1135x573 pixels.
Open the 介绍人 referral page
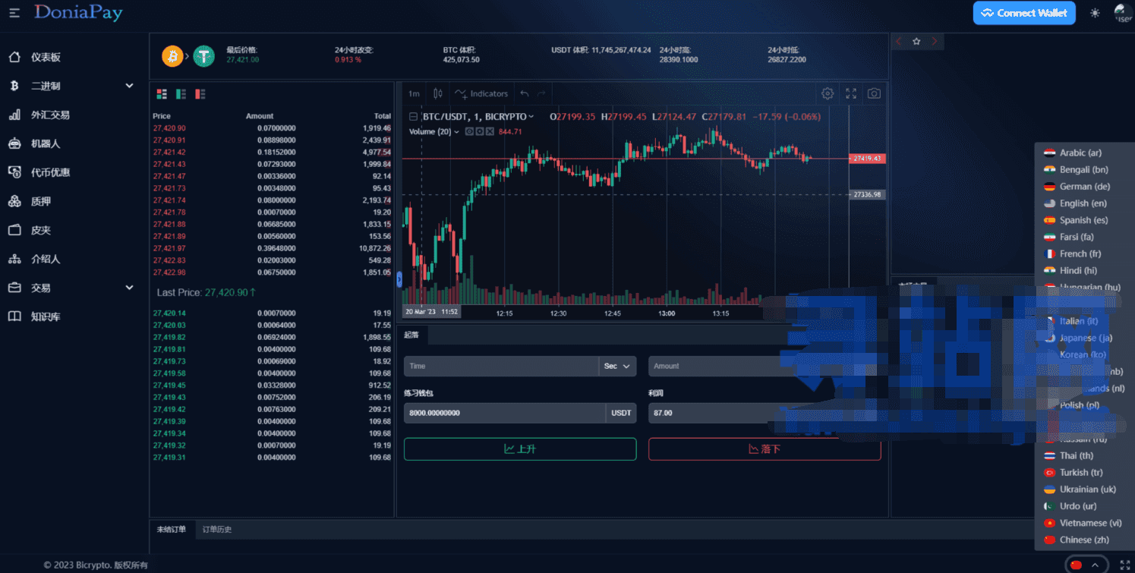point(46,259)
